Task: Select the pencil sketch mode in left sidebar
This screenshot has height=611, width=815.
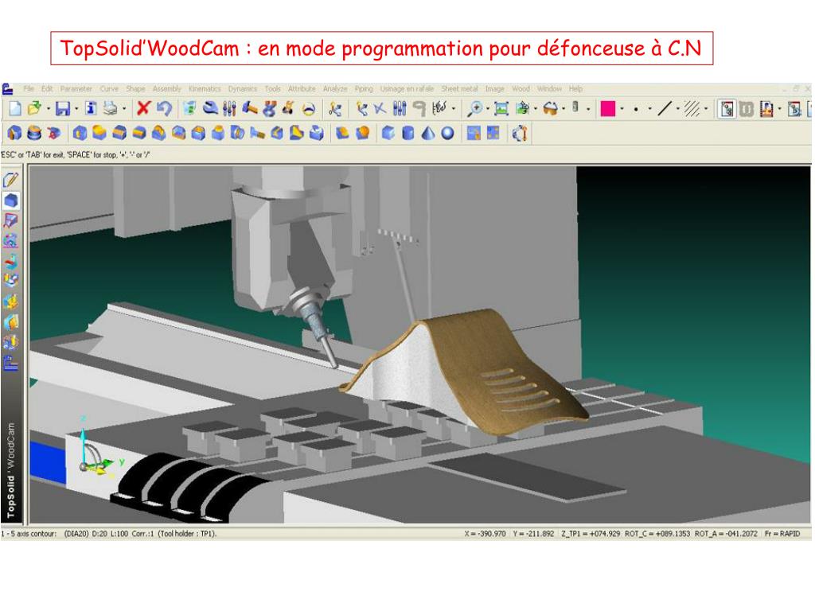Action: point(11,180)
